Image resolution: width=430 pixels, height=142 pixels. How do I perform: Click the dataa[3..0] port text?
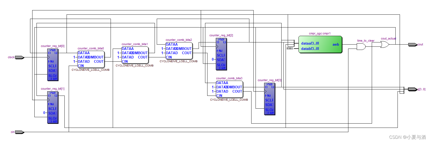pos(310,43)
